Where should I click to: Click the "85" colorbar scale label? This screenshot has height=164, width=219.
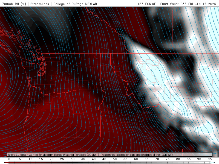pyautogui.click(x=189, y=159)
